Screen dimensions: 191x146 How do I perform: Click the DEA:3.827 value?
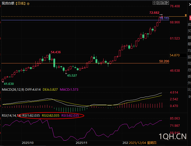[50, 90]
